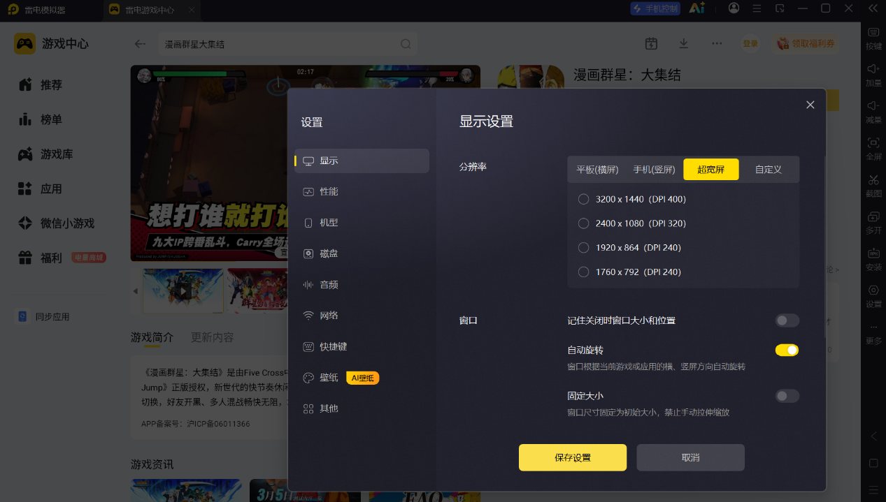This screenshot has height=502, width=886.
Task: Open the three-dot more menu in top bar
Action: 717,43
